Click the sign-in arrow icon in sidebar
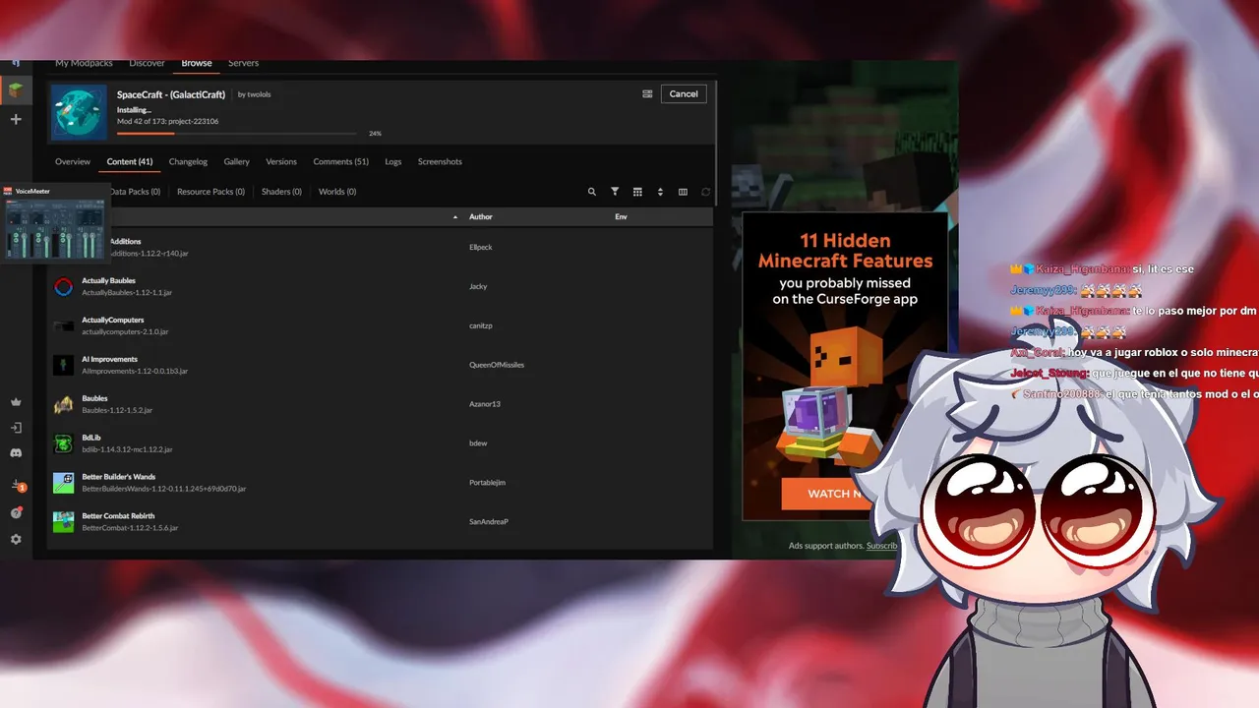Image resolution: width=1259 pixels, height=708 pixels. point(16,428)
